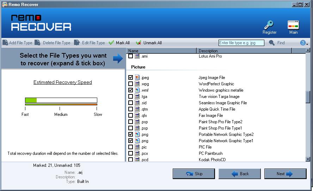This screenshot has width=313, height=191.
Task: Click Add File Type icon
Action: coord(5,42)
